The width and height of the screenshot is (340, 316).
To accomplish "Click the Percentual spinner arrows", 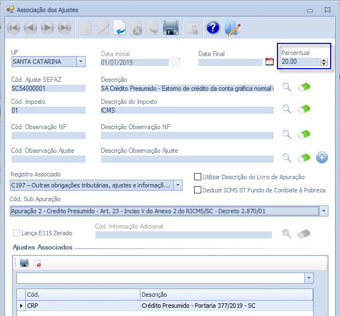I will click(x=324, y=62).
